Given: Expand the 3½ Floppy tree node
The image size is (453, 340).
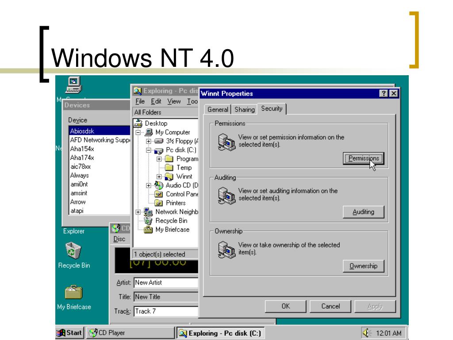Looking at the screenshot, I should pyautogui.click(x=149, y=141).
